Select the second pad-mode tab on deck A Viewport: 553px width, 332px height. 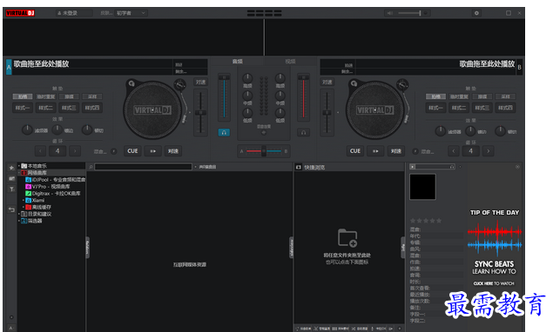click(46, 96)
